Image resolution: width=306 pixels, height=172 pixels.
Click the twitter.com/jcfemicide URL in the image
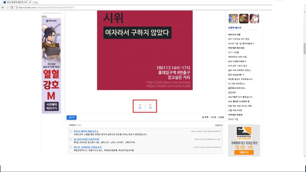point(168,86)
